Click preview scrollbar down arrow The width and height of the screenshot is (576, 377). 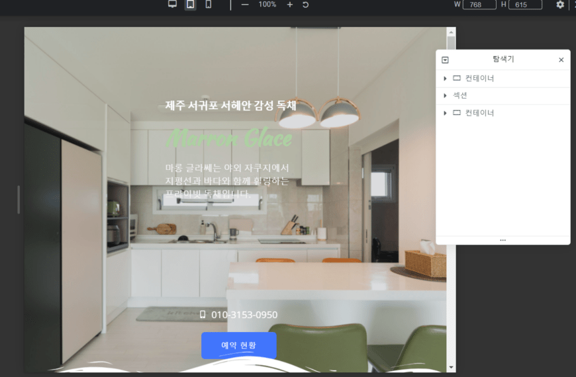click(451, 367)
